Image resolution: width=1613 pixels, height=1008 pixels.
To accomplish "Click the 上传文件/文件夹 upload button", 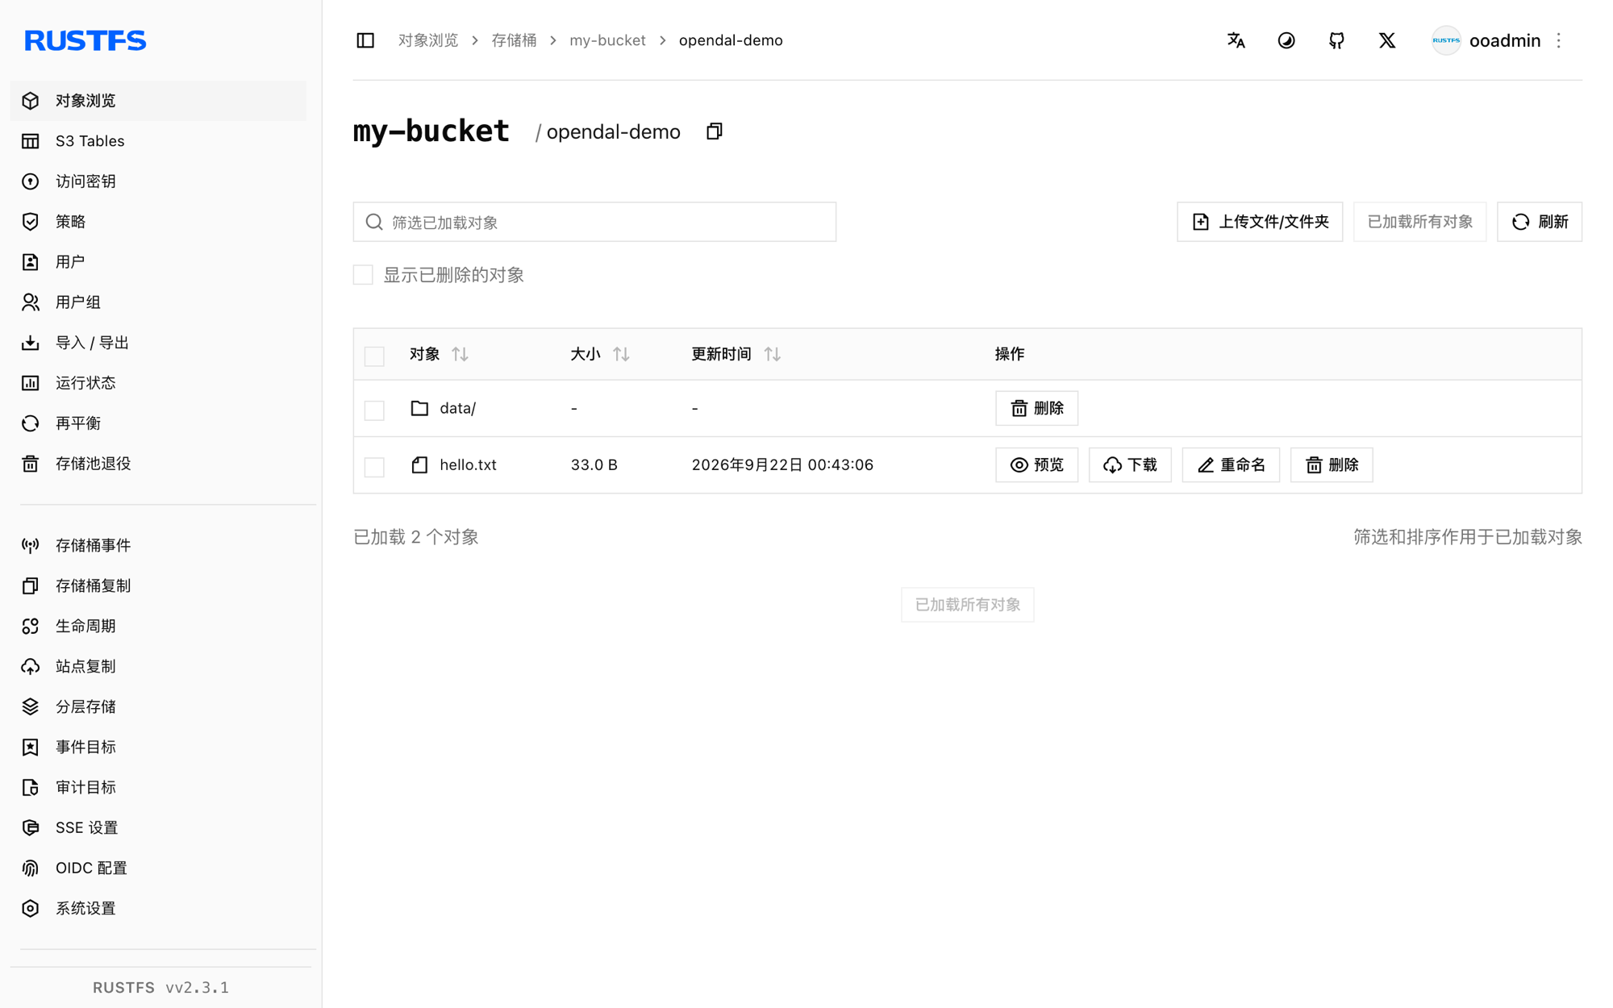I will pos(1259,222).
